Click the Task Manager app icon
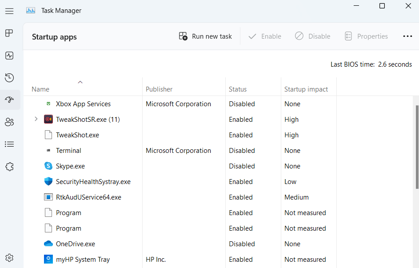419x268 pixels. [x=31, y=11]
